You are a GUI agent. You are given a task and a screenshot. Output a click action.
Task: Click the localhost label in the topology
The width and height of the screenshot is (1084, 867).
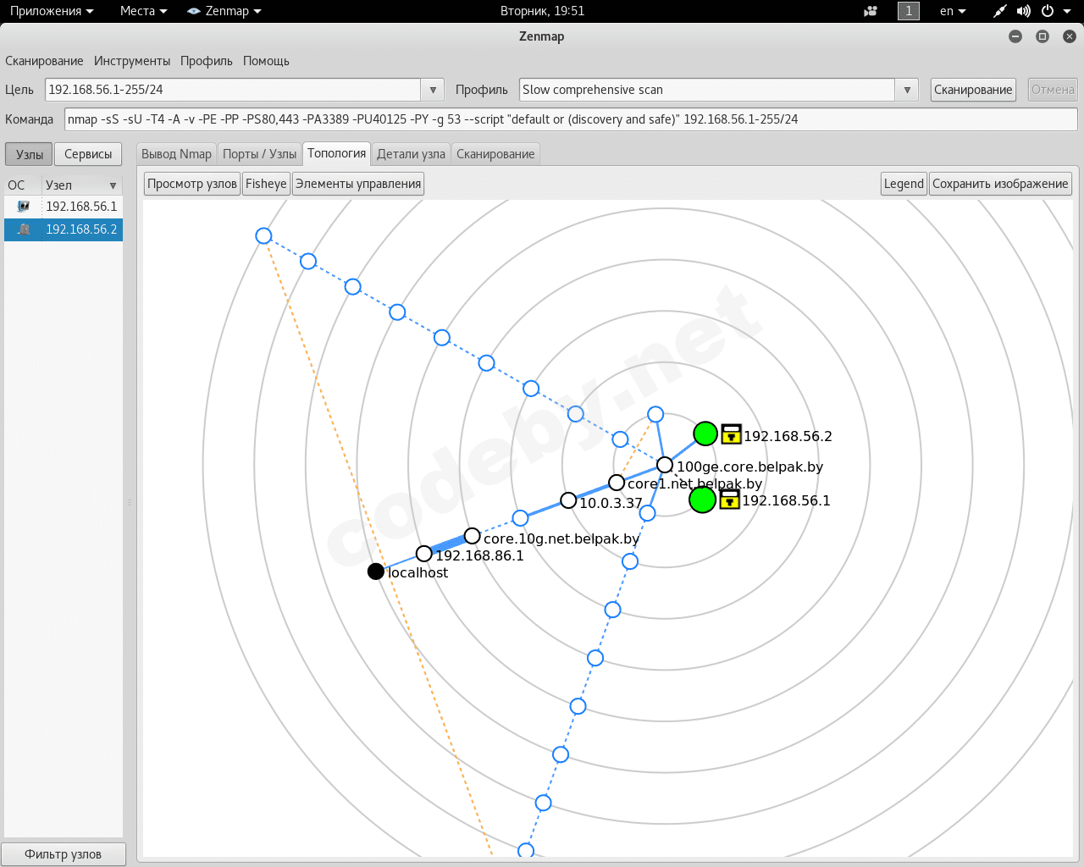click(418, 572)
